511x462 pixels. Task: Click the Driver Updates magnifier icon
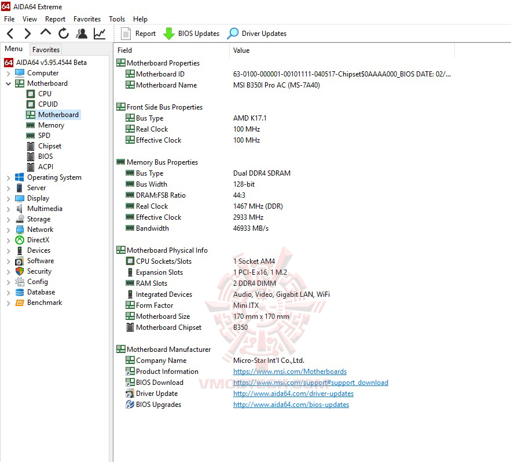pyautogui.click(x=233, y=33)
